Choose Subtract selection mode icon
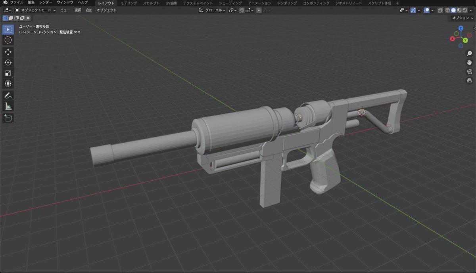This screenshot has width=476, height=273. (17, 18)
